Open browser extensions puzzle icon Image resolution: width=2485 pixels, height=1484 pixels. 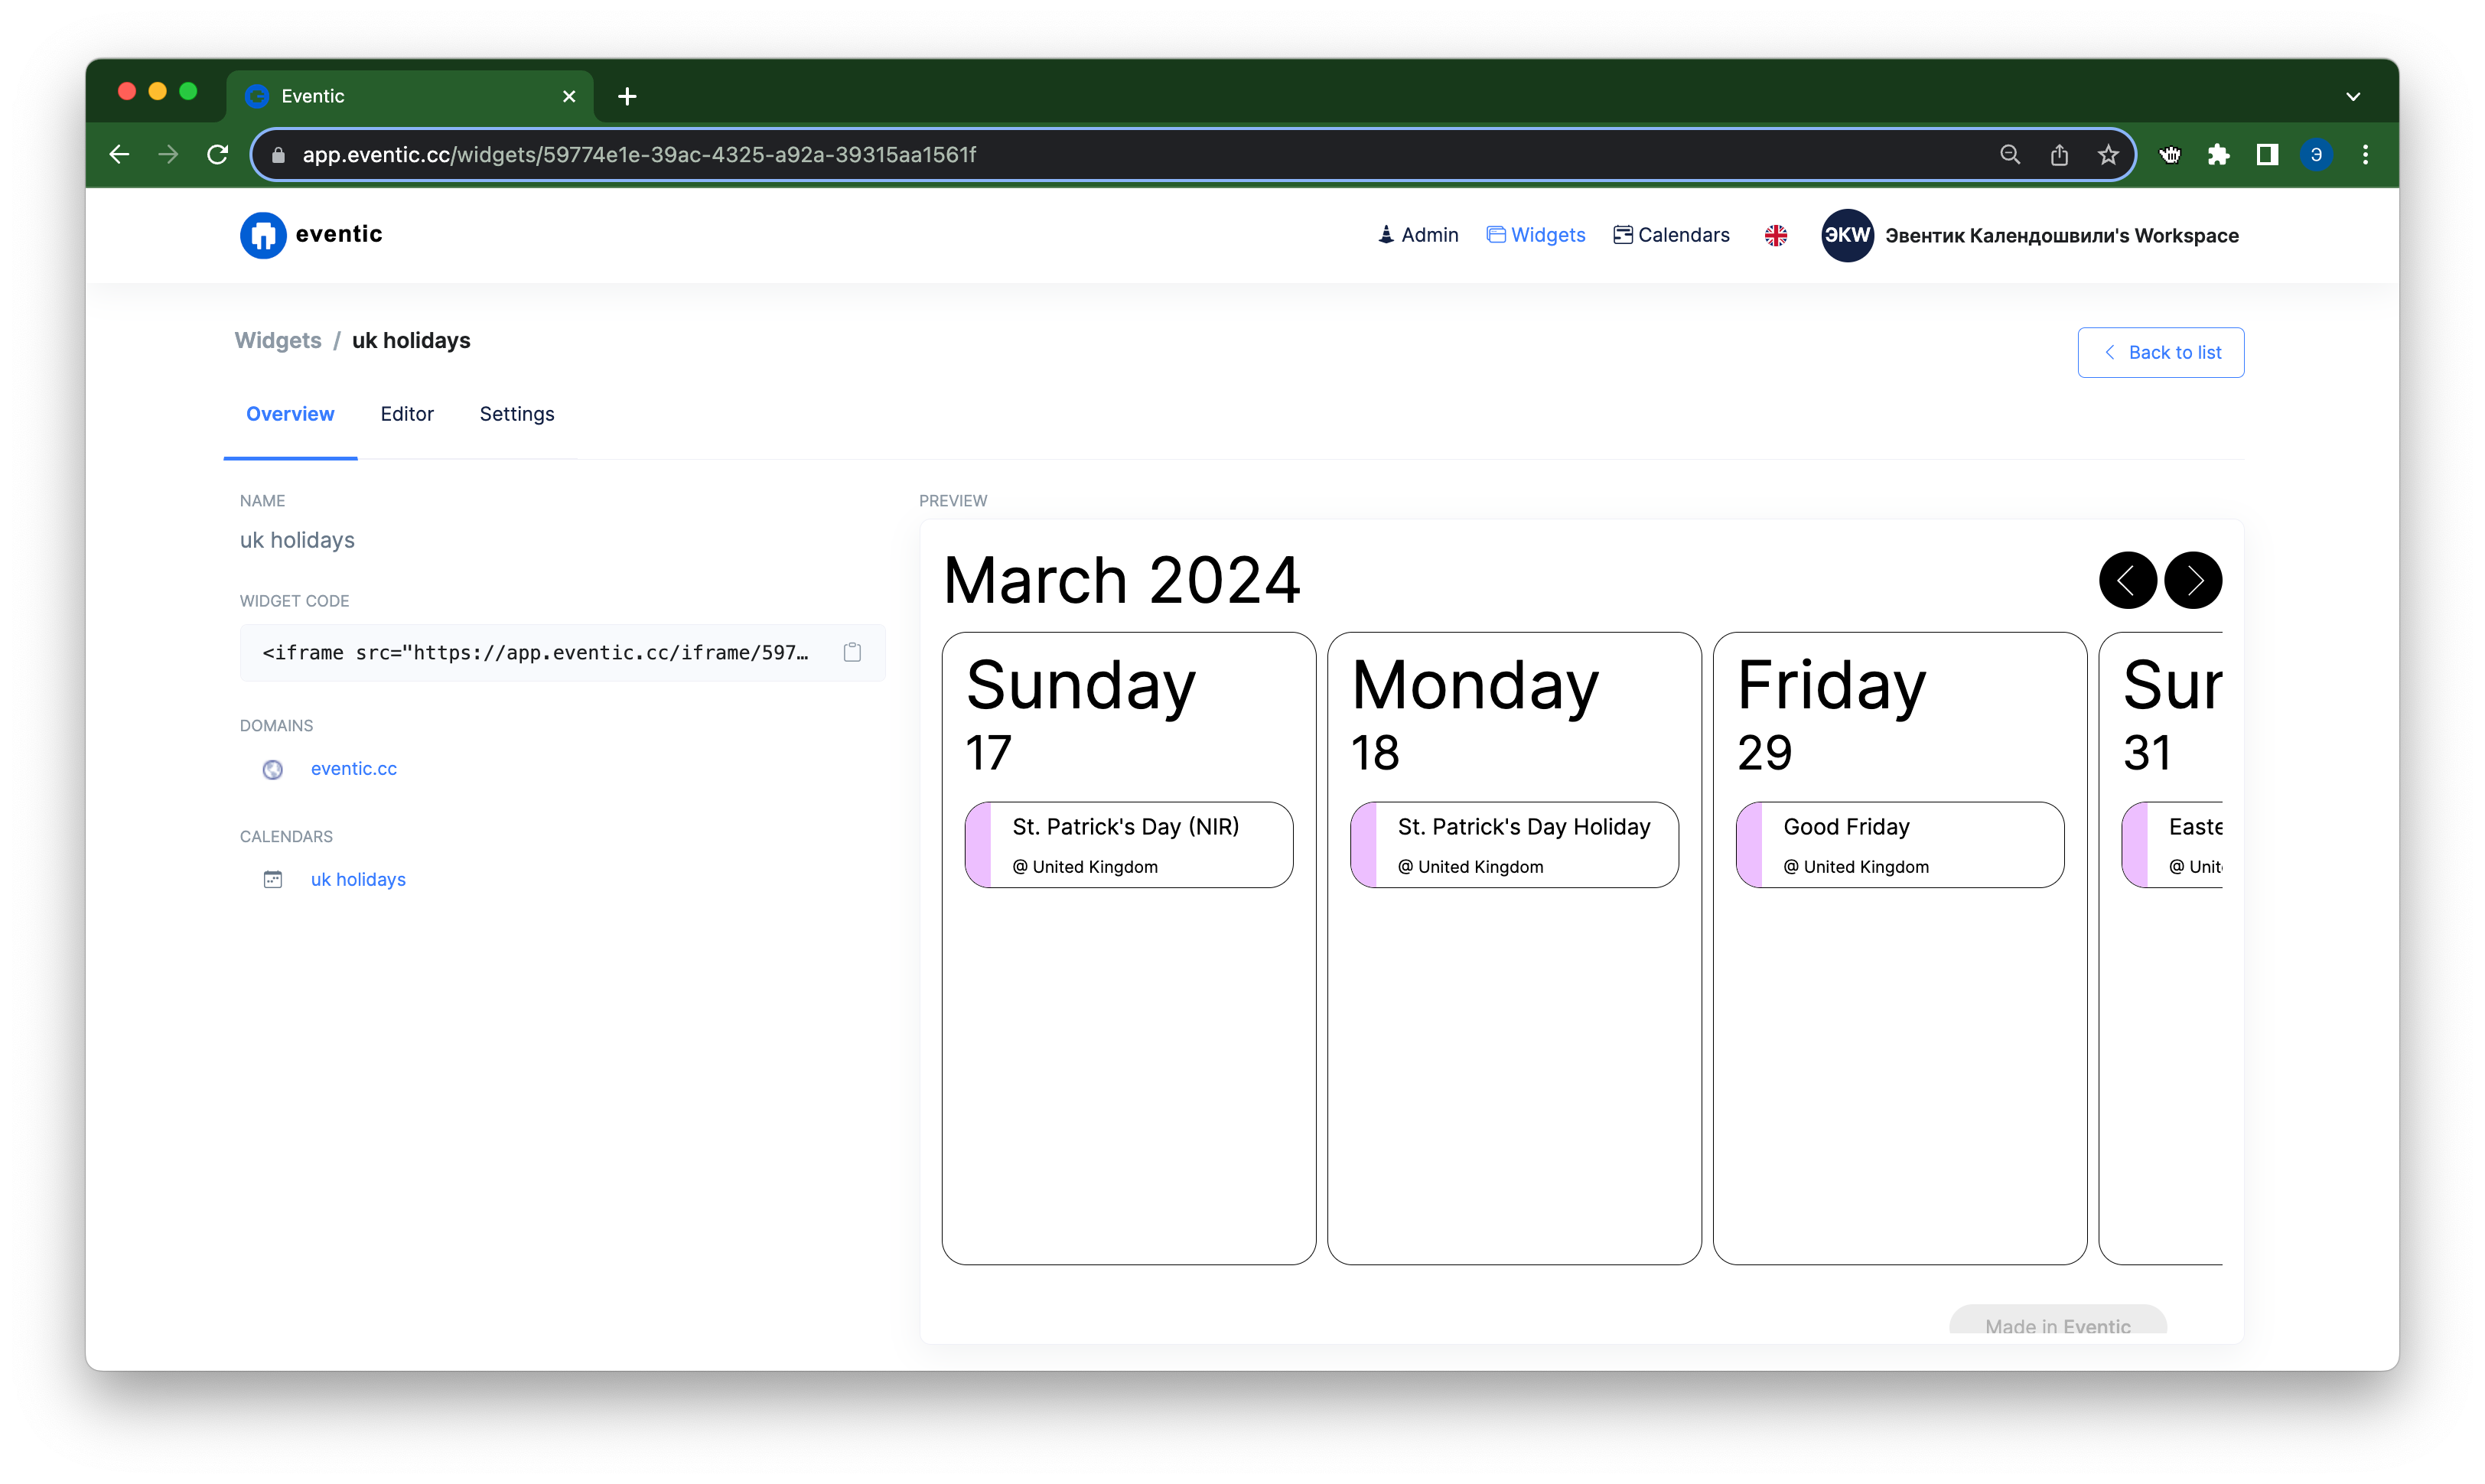[2218, 154]
